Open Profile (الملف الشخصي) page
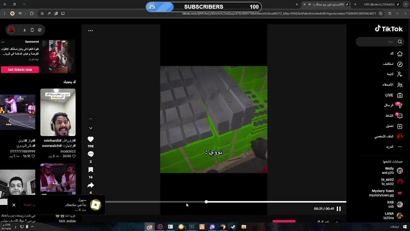Viewport: 410px width, 231px height. pos(389,137)
